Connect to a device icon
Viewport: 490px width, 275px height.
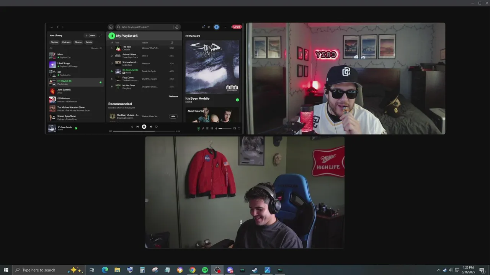click(212, 128)
